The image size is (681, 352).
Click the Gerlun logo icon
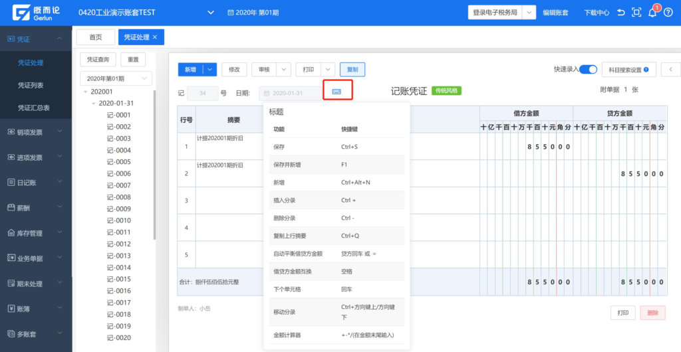21,13
